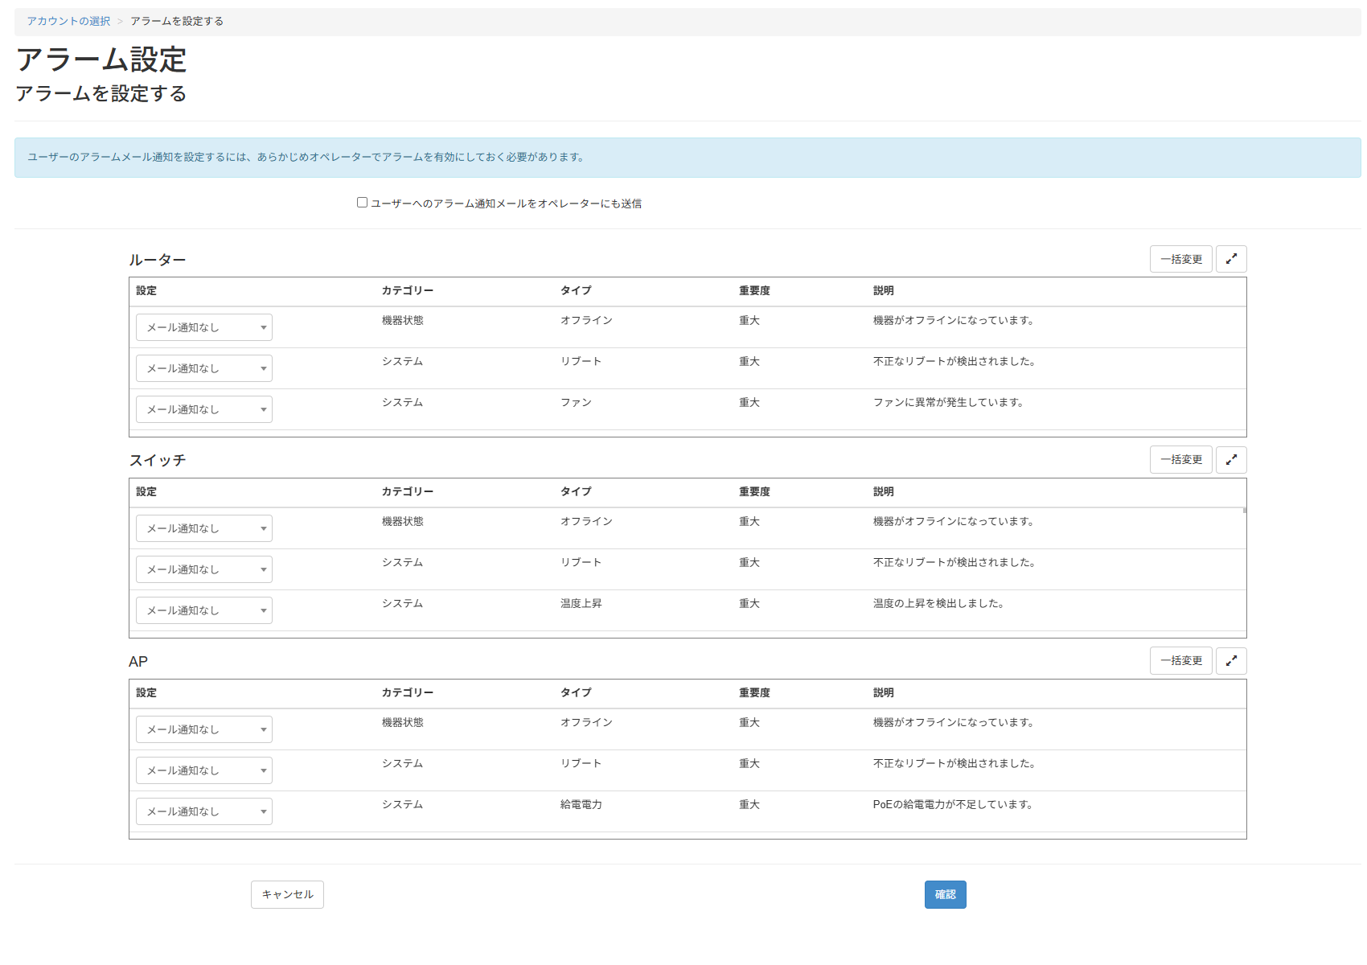Open the ルーター リブート notification dropdown
1367x965 pixels.
click(x=203, y=368)
